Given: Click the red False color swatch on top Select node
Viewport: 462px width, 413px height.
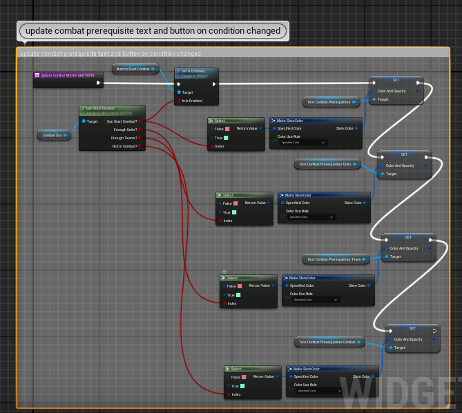Looking at the screenshot, I should pos(227,129).
